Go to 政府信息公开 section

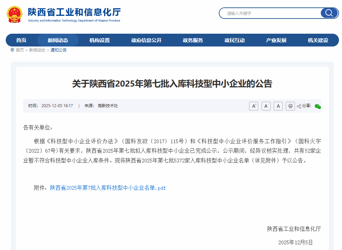pos(146,40)
